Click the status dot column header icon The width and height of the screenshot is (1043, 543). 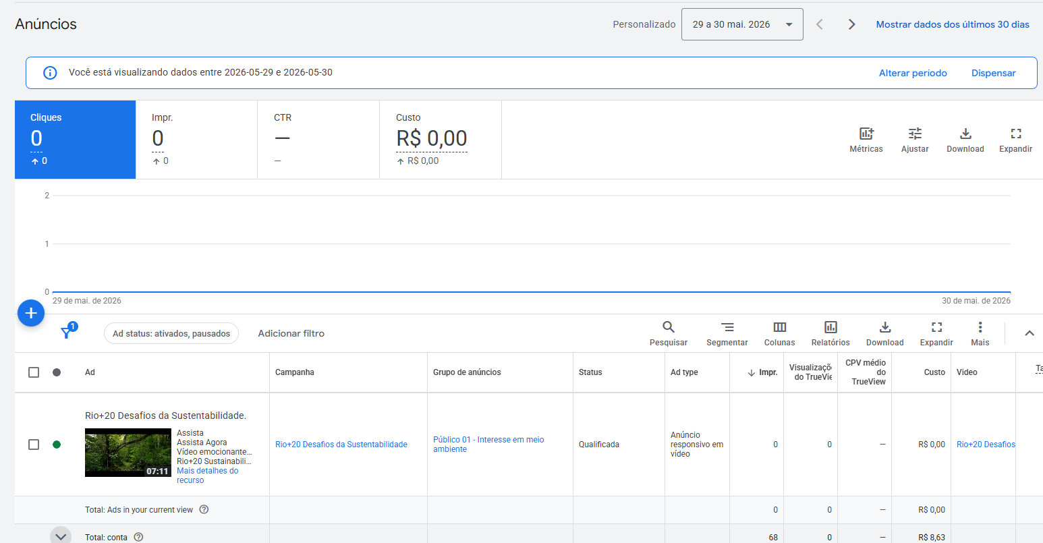coord(57,372)
